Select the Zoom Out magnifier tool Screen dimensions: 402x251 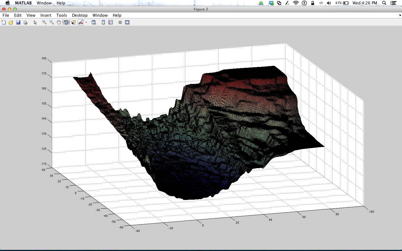[x=51, y=23]
